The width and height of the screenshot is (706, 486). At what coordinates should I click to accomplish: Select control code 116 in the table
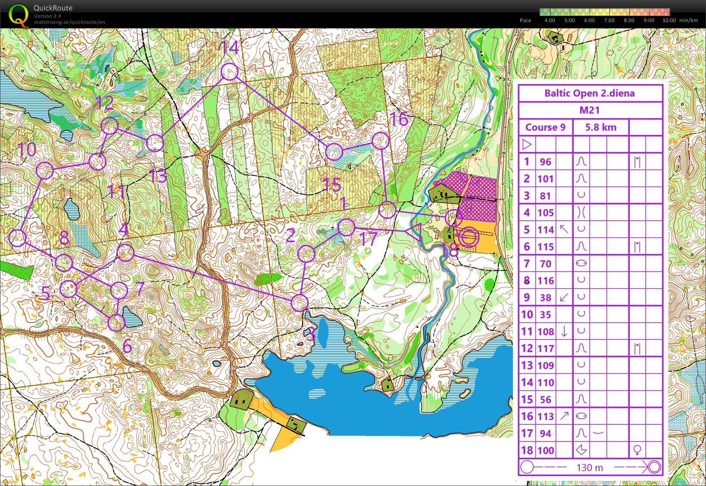(x=546, y=281)
